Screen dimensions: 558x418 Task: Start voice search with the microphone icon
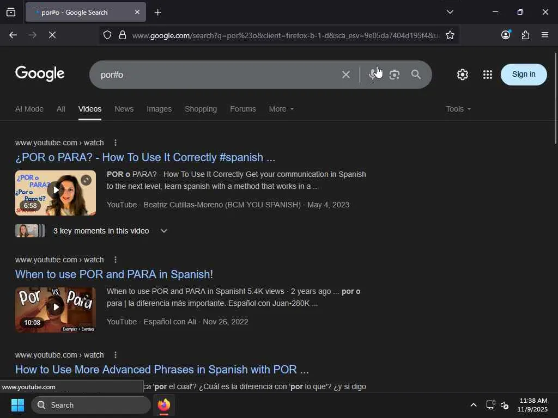coord(373,74)
